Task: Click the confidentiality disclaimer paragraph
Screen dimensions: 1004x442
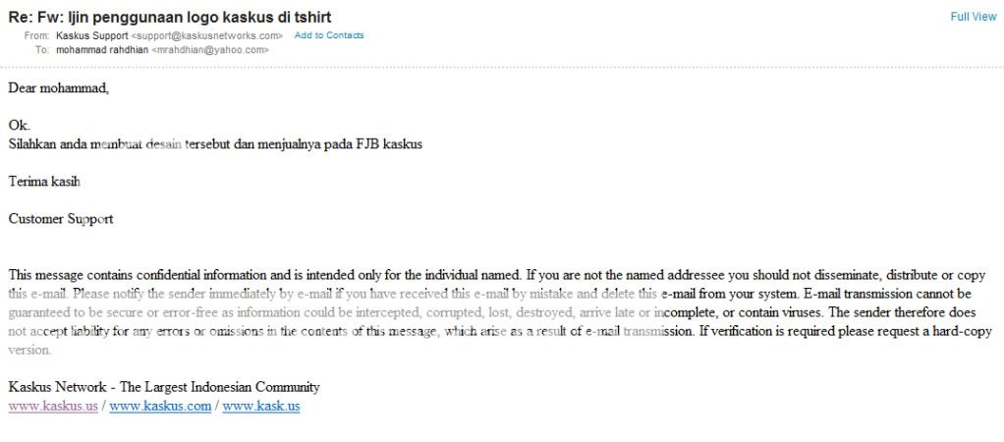Action: tap(501, 313)
